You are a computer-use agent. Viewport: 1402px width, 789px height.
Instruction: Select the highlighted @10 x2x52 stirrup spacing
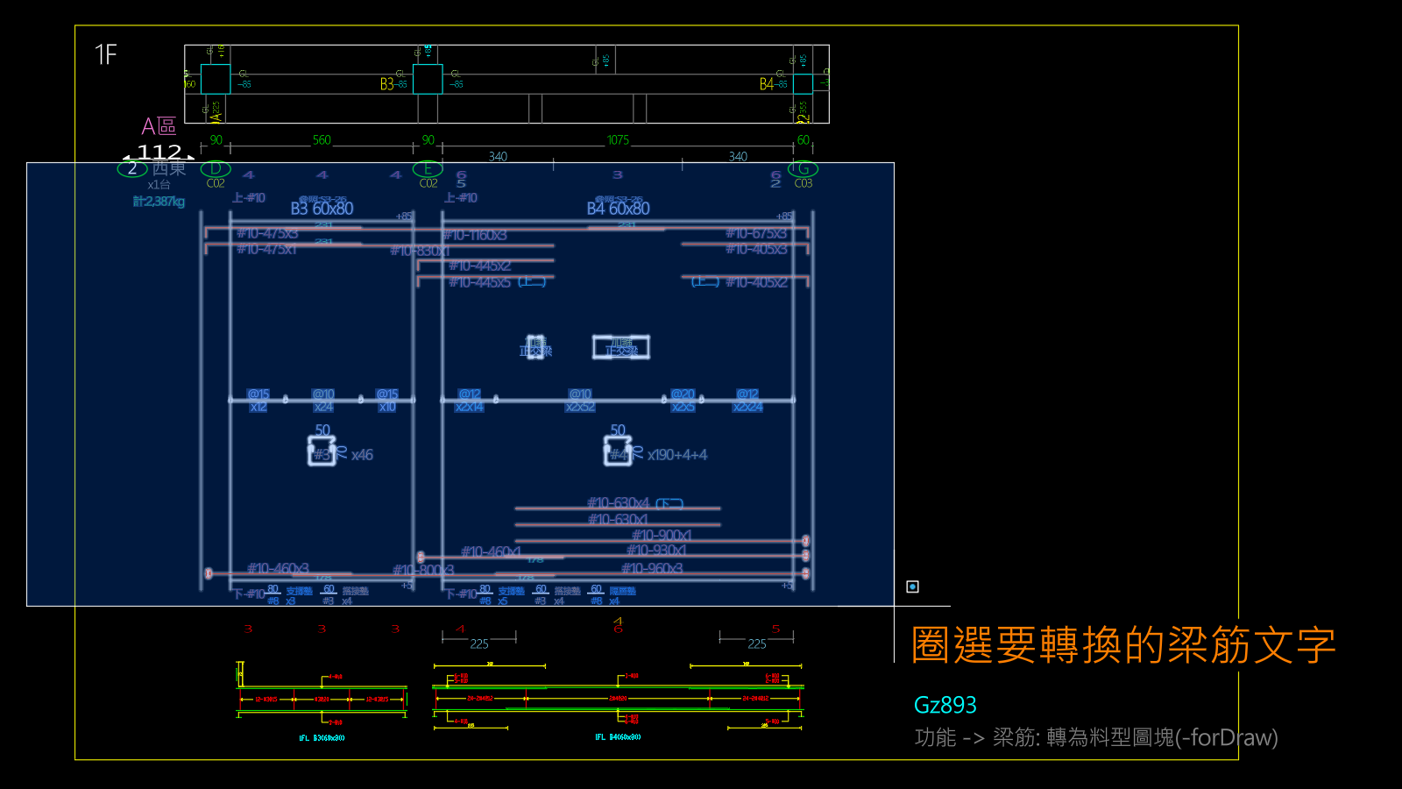tap(580, 401)
